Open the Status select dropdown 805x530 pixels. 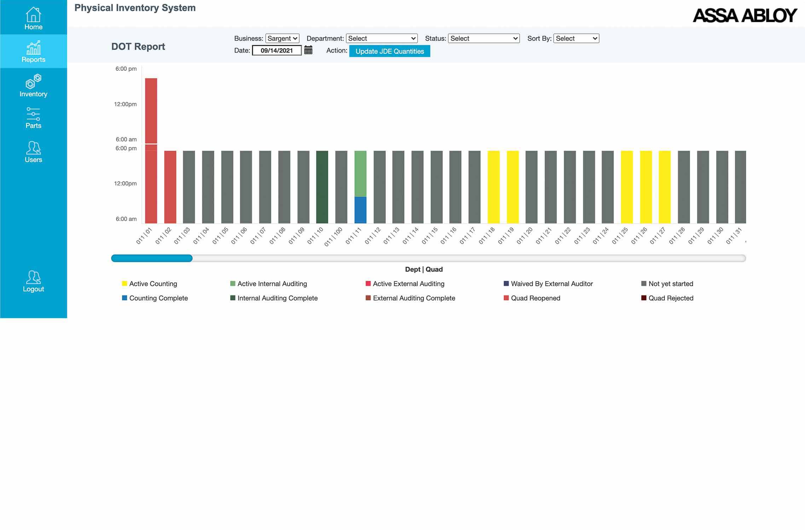484,38
